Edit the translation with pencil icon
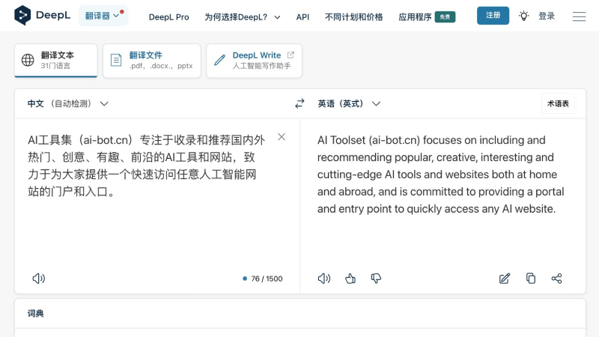The height and width of the screenshot is (337, 599). pos(505,279)
